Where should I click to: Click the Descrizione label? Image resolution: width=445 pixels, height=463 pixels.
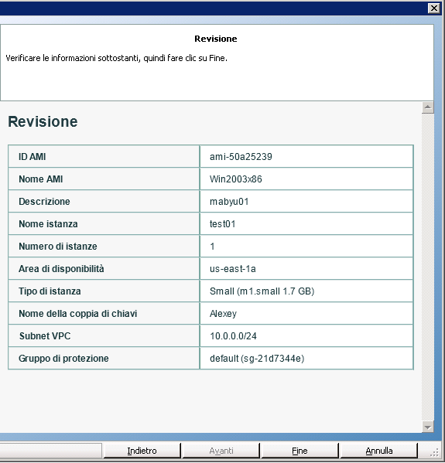(44, 202)
